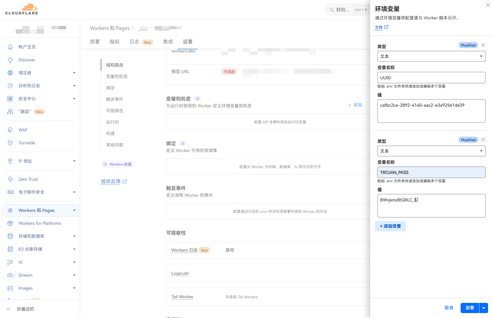Switch to the 日志 Beta tab

pyautogui.click(x=134, y=42)
